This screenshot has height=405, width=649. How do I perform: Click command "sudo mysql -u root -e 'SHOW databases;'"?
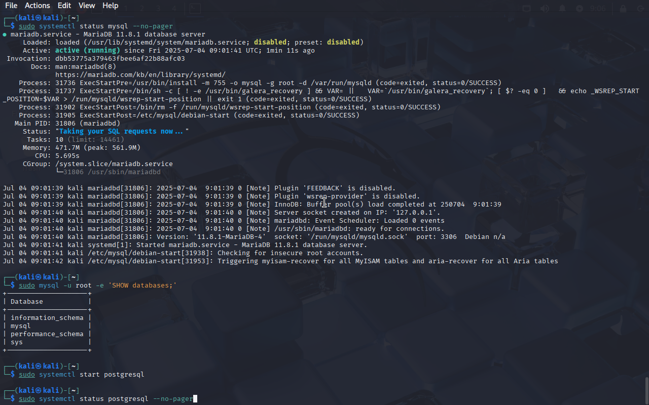[98, 286]
